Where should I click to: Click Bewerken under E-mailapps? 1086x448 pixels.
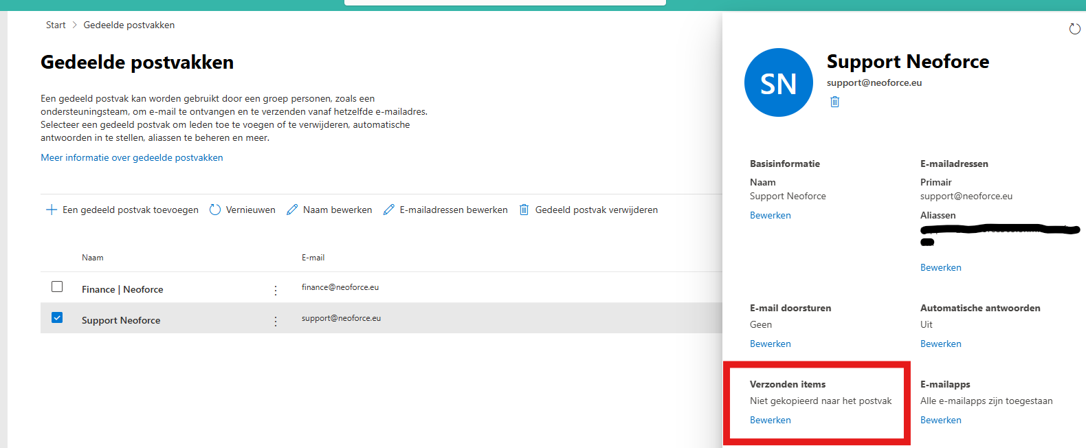click(941, 420)
